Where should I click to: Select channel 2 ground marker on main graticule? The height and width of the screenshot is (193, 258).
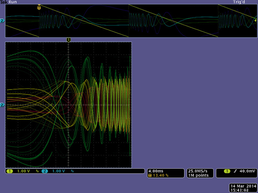2,105
